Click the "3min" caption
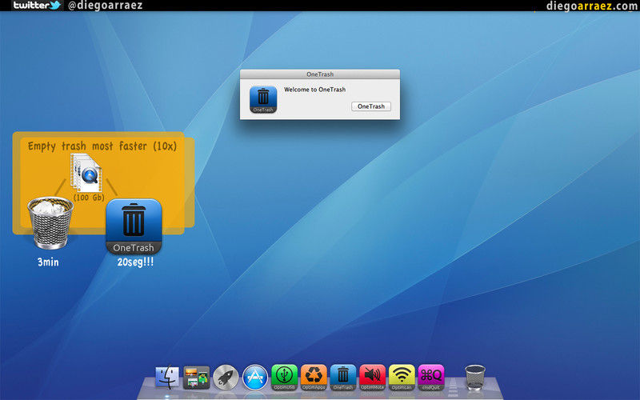The width and height of the screenshot is (640, 400). coord(48,262)
